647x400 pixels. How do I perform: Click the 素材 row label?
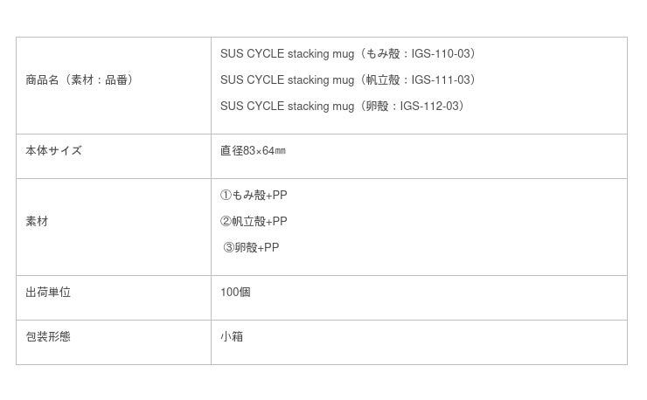(x=38, y=222)
